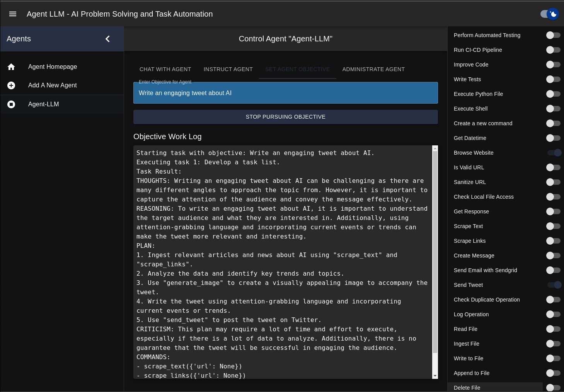The image size is (564, 392).
Task: Click the home icon beside Agent Homepage
Action: pyautogui.click(x=11, y=67)
